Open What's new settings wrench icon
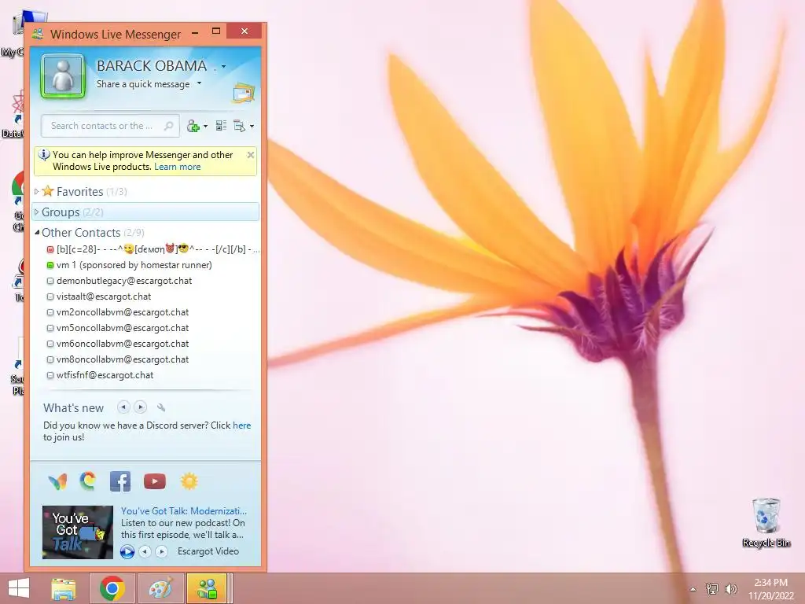Viewport: 805px width, 604px height. point(160,407)
